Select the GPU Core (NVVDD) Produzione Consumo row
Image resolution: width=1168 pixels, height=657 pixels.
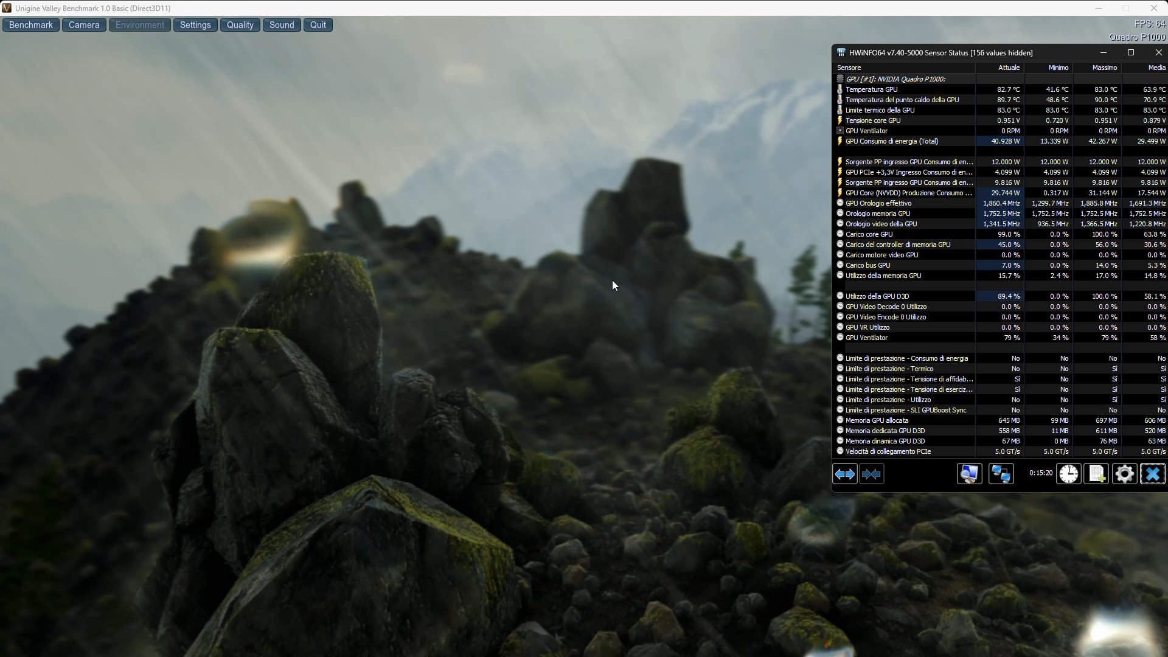point(999,193)
